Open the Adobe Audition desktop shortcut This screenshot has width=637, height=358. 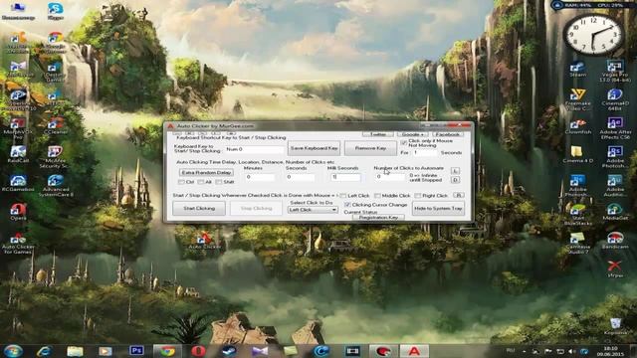coord(615,186)
